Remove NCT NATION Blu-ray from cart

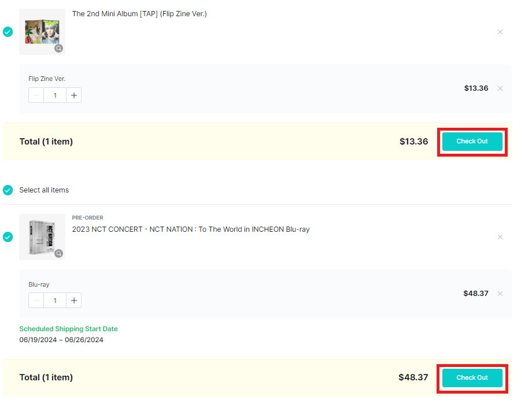500,237
